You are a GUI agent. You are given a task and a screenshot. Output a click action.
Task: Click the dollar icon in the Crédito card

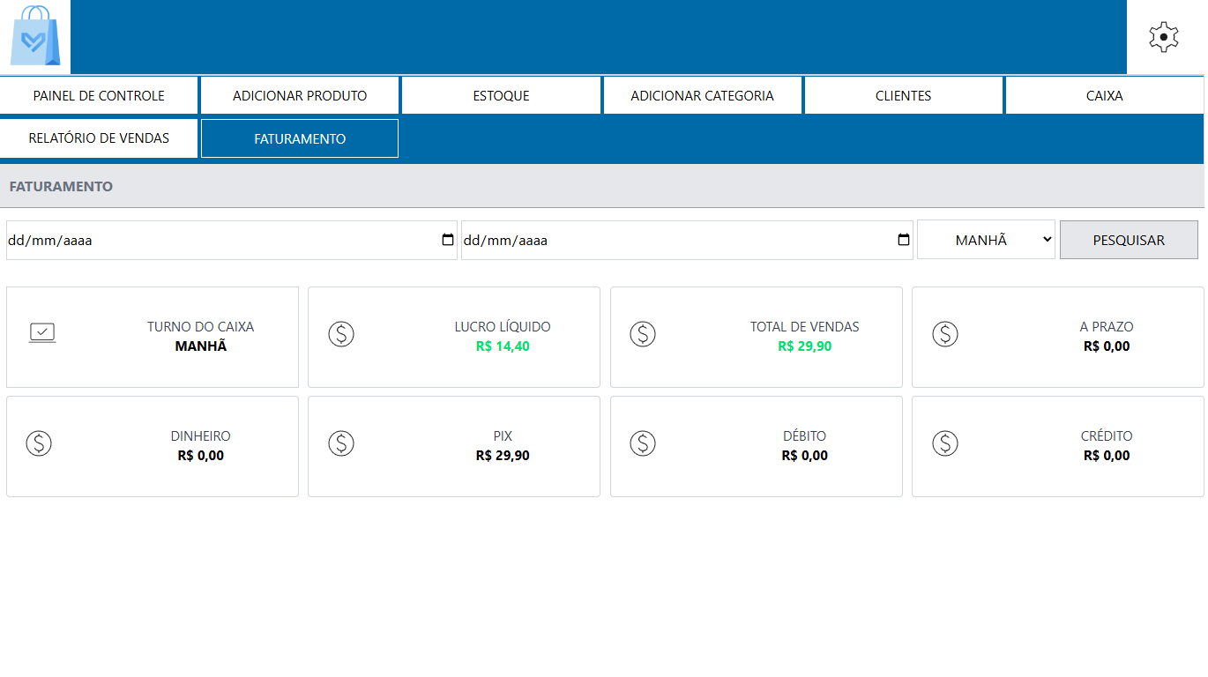tap(945, 443)
